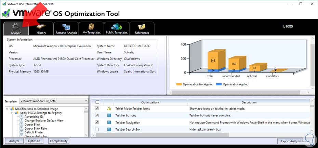
Task: Click the Default Printer item icon
Action: [22, 132]
